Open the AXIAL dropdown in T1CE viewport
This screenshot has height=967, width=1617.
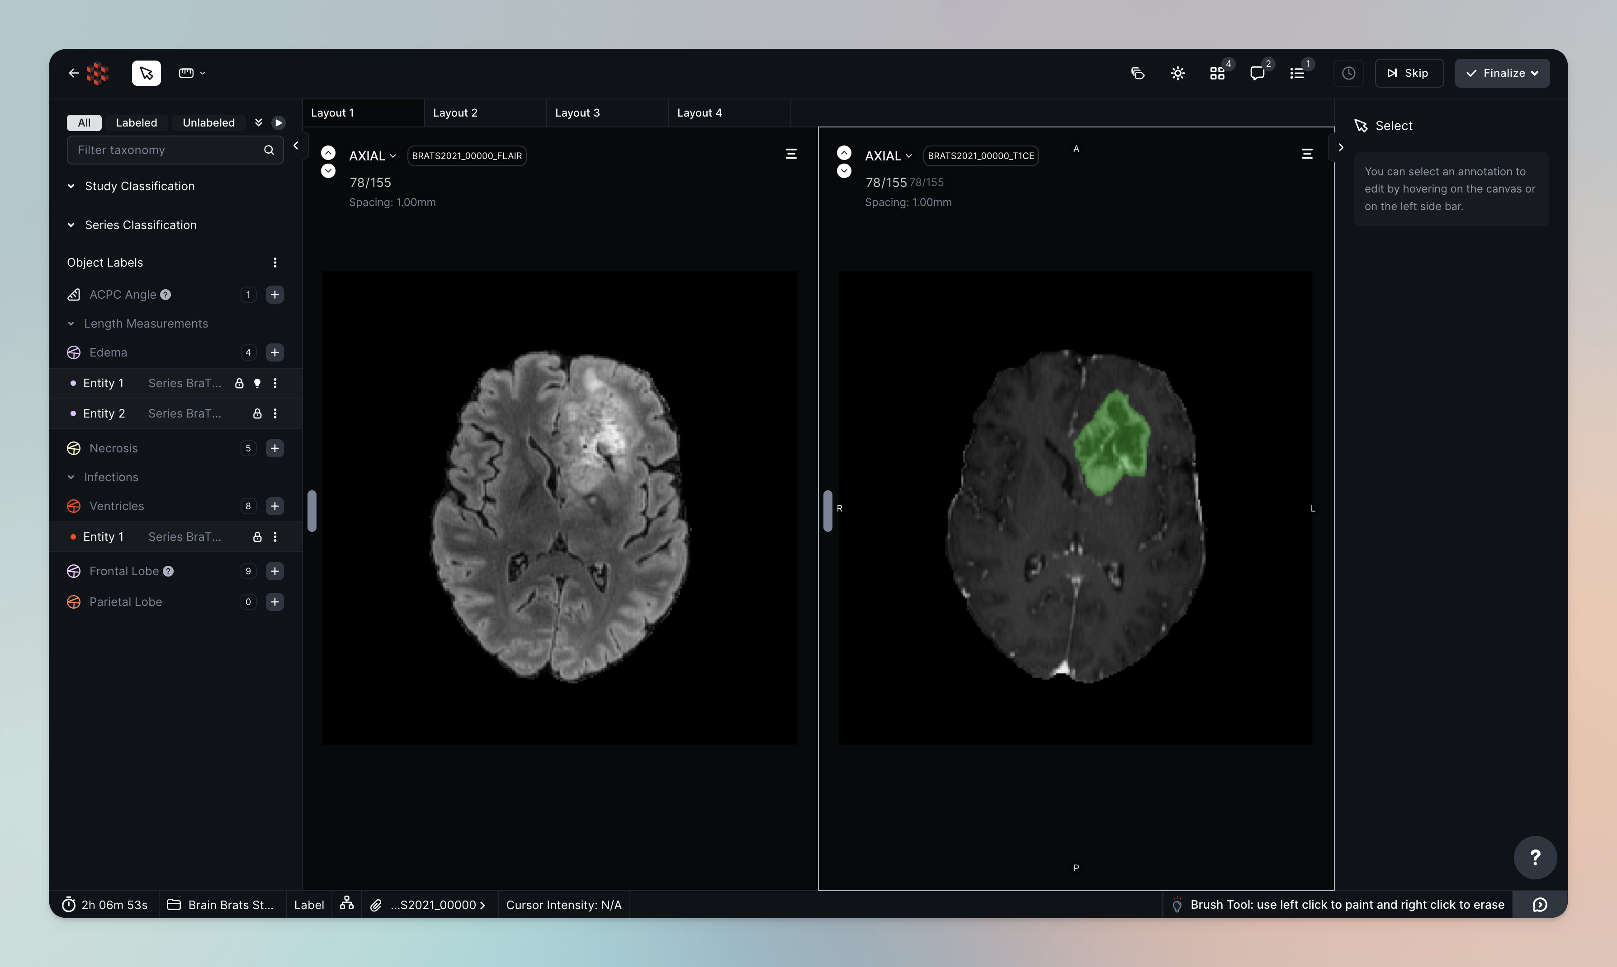(888, 156)
